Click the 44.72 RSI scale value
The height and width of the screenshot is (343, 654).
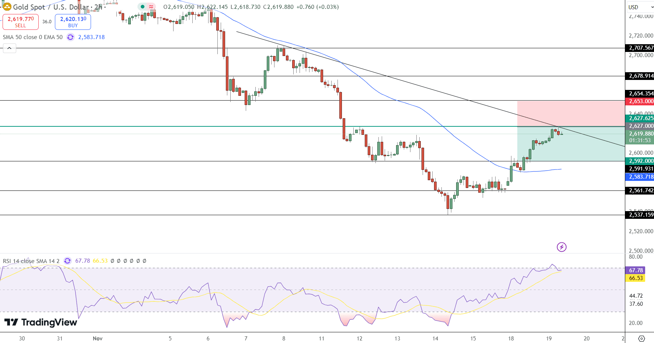tap(636, 296)
